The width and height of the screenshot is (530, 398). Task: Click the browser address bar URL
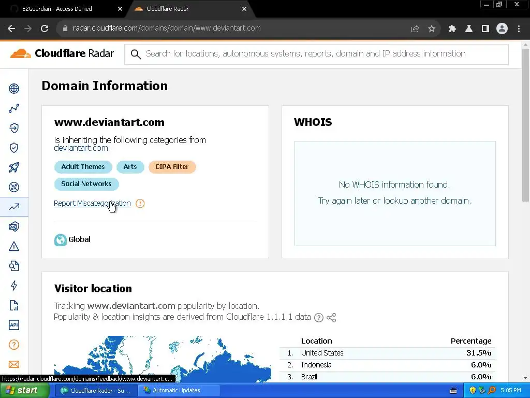point(167,29)
